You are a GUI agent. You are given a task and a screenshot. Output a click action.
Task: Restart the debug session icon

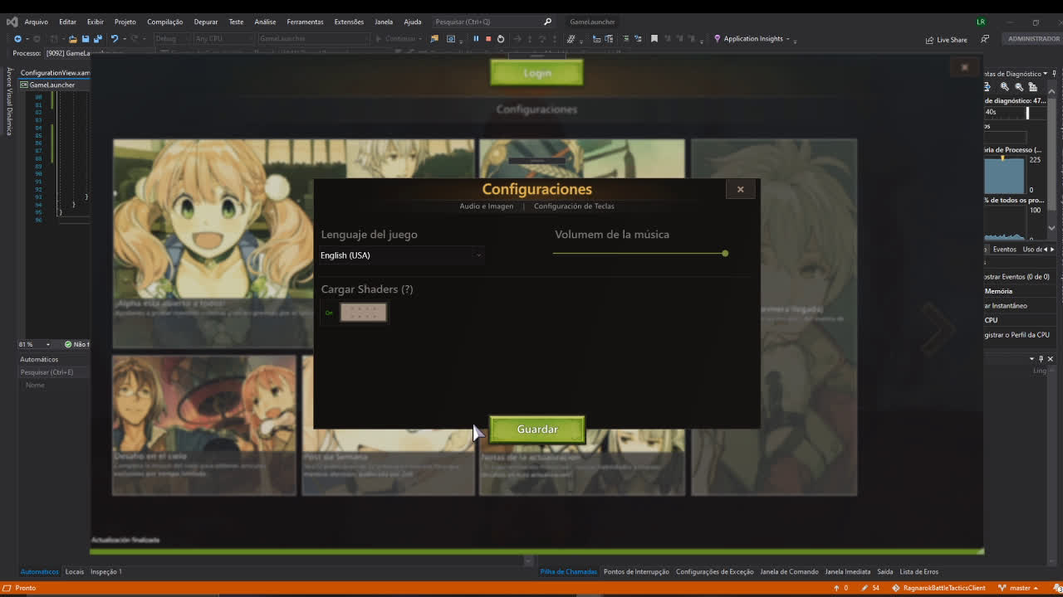coord(501,39)
